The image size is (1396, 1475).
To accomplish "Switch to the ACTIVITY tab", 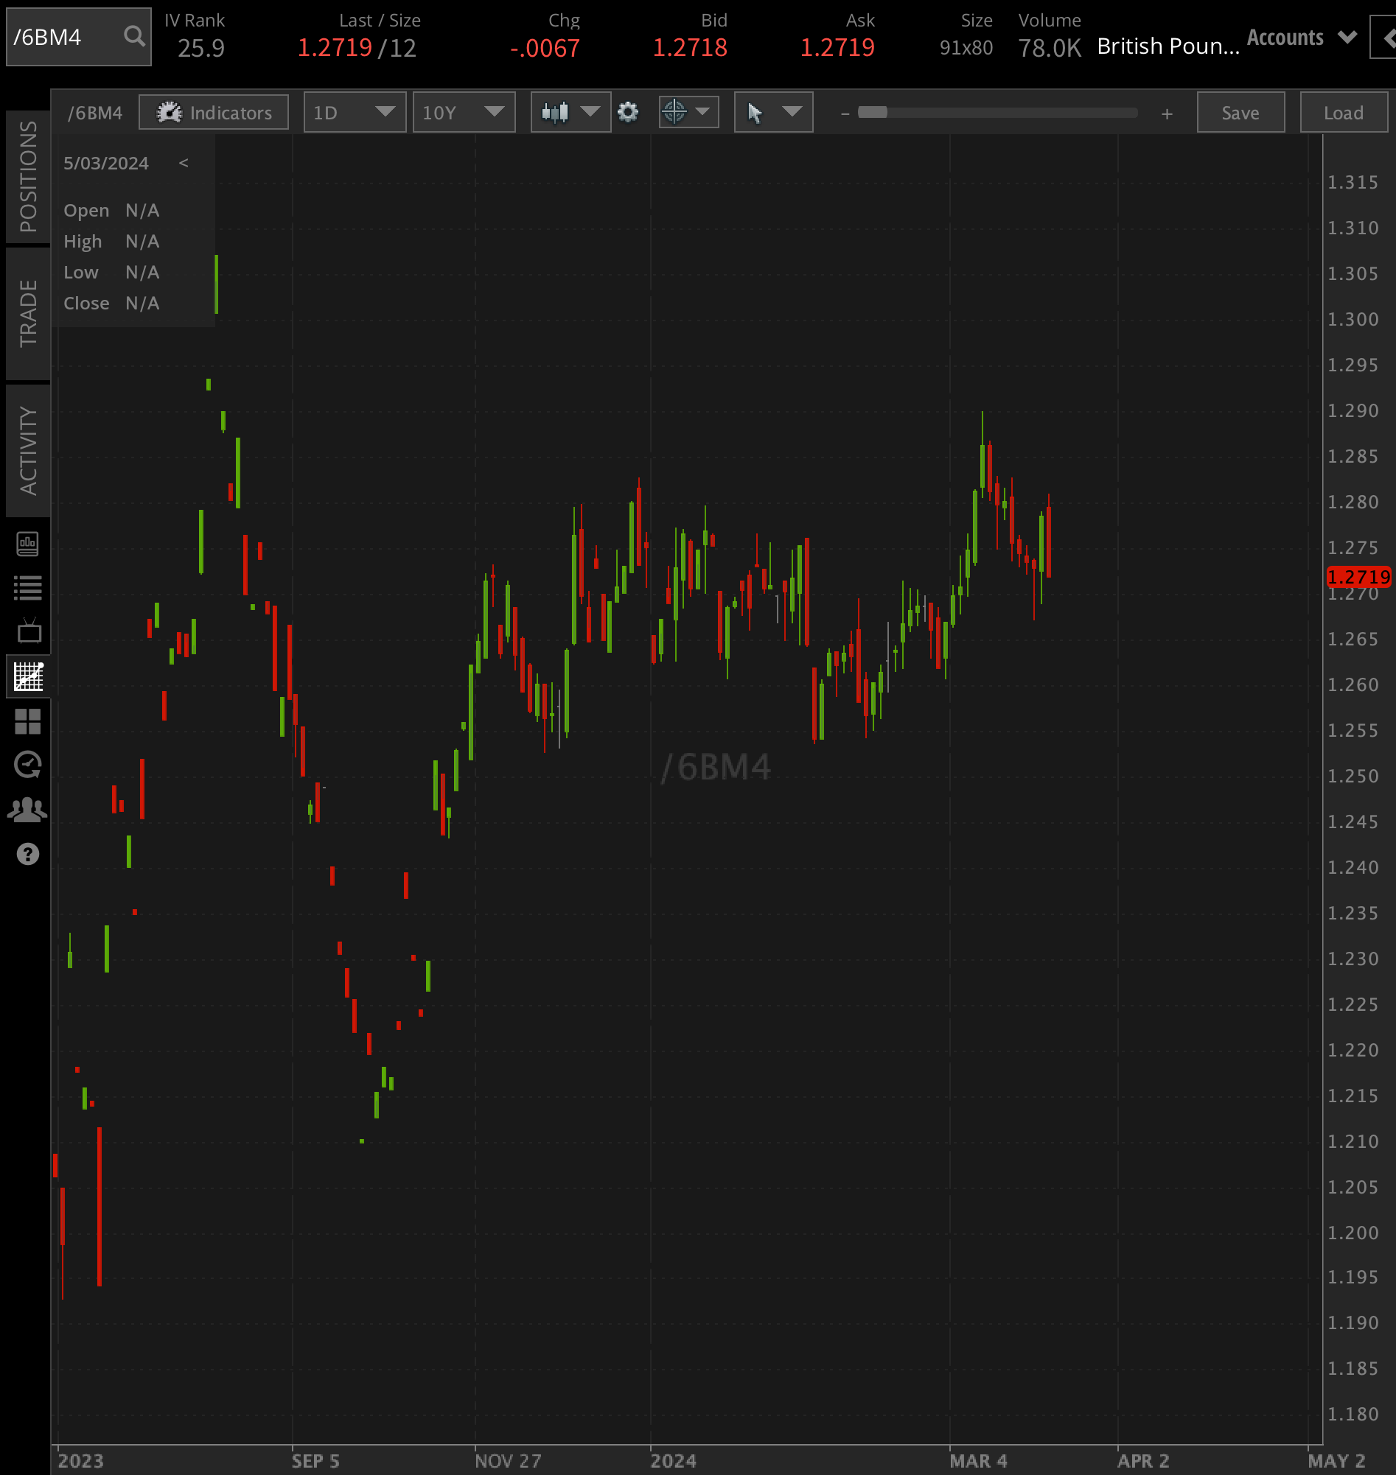I will tap(27, 451).
